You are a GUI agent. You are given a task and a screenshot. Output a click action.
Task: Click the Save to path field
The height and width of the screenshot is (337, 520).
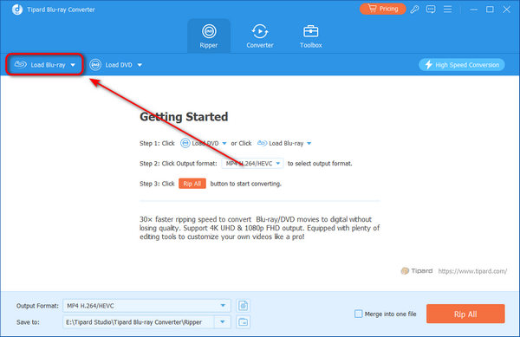139,321
